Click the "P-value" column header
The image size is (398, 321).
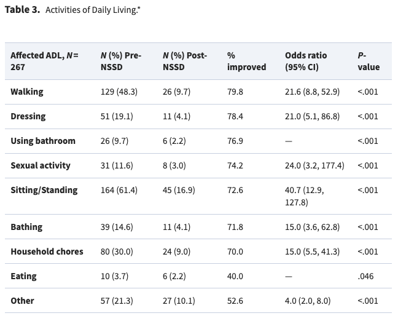pyautogui.click(x=369, y=61)
